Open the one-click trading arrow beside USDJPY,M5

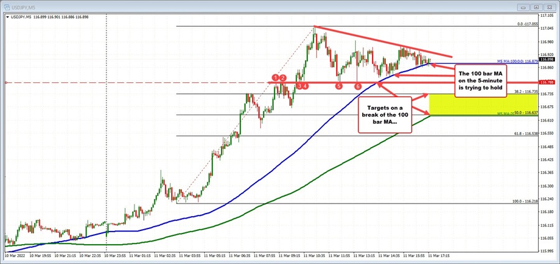point(7,16)
